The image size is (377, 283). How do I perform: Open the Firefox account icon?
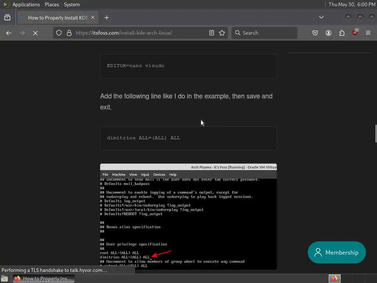click(x=328, y=33)
